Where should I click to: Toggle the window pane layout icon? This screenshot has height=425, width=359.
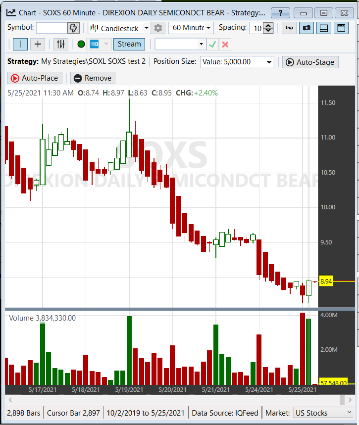341,28
